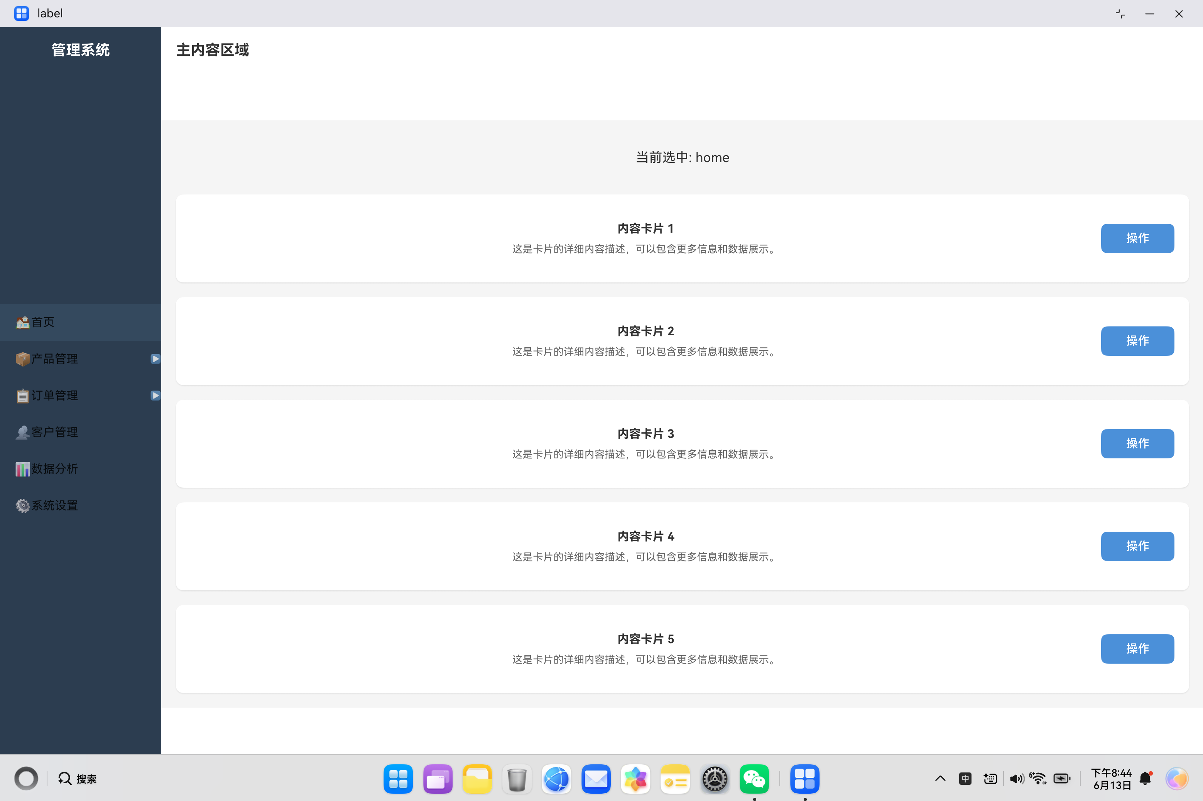Open the yellow notes app in dock

675,779
